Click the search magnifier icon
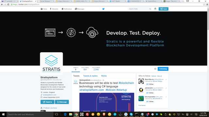Screen dimensions: 209x117 coord(150,9)
